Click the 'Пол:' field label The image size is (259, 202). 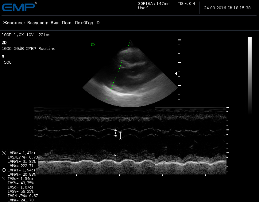pyautogui.click(x=67, y=23)
